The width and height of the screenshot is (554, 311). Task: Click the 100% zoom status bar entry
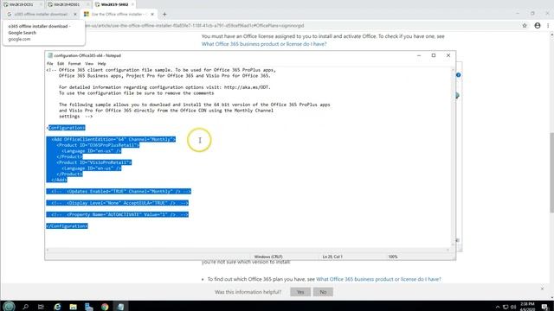tap(393, 257)
